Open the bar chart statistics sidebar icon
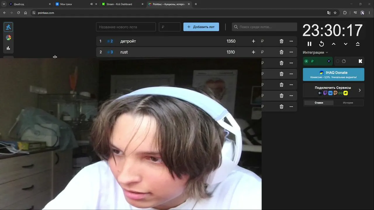374x210 pixels. pos(8,48)
